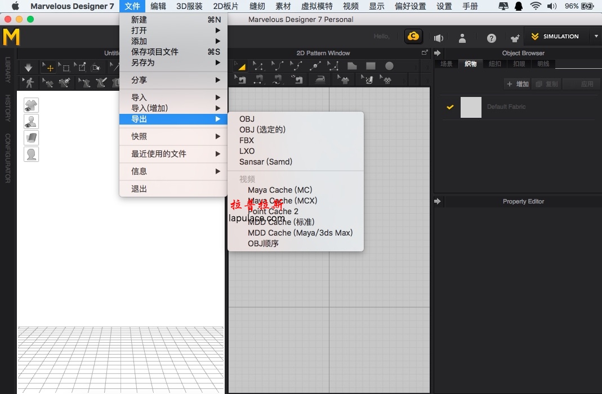Choose 保存项目文件 from the menu
This screenshot has width=602, height=394.
click(x=173, y=52)
